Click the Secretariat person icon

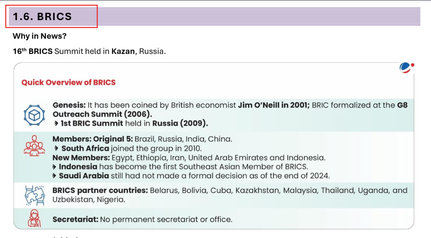34,218
